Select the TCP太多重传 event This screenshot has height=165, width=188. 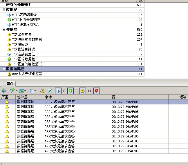click(72, 35)
